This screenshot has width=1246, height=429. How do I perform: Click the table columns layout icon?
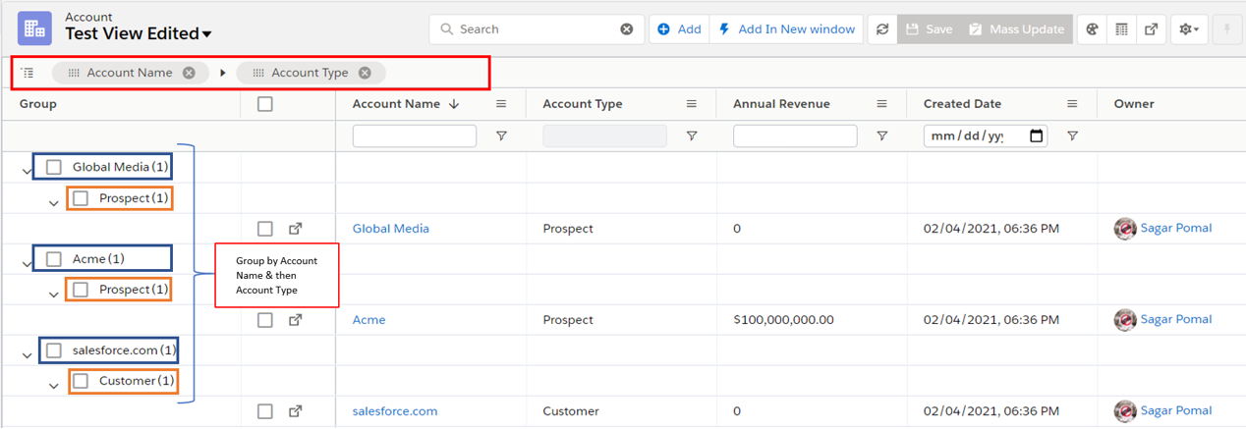1121,29
